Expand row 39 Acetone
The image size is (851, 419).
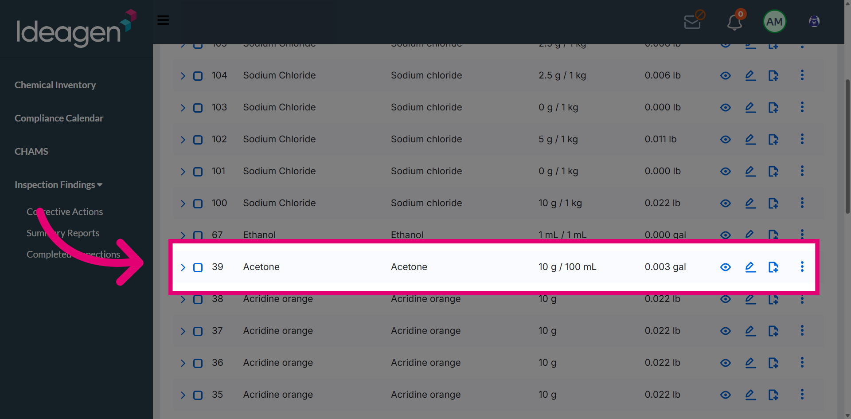click(183, 267)
